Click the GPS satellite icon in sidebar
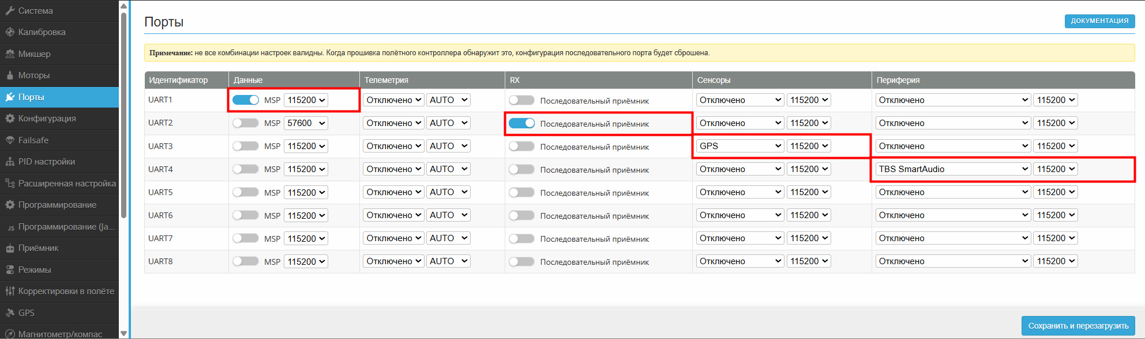The image size is (1145, 339). (x=10, y=313)
